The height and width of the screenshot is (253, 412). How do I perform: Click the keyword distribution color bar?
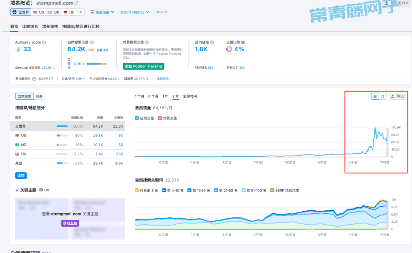(97, 64)
